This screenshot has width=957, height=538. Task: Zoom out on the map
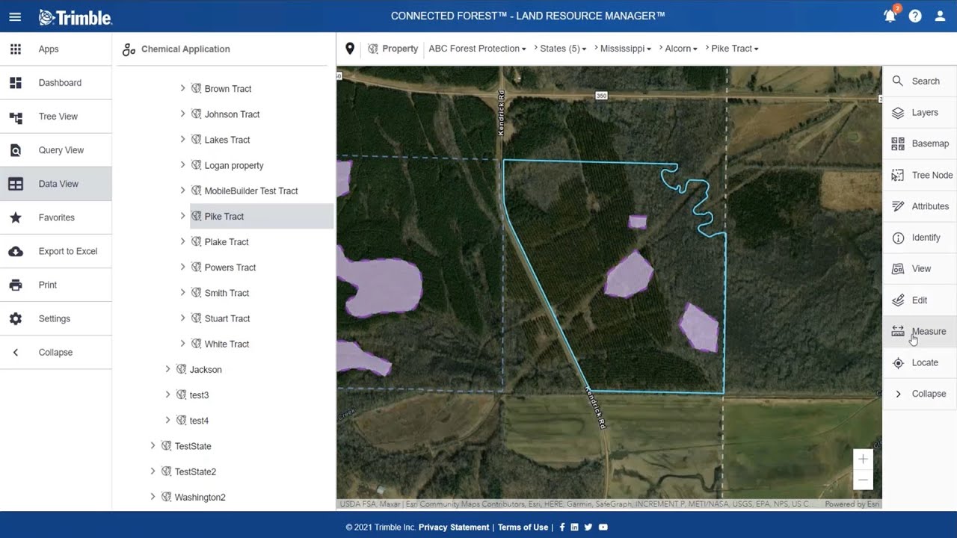click(863, 480)
